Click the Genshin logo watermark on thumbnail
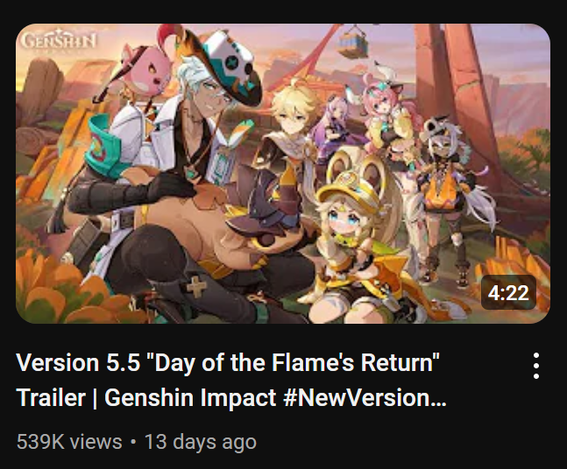The height and width of the screenshot is (469, 567). (59, 42)
